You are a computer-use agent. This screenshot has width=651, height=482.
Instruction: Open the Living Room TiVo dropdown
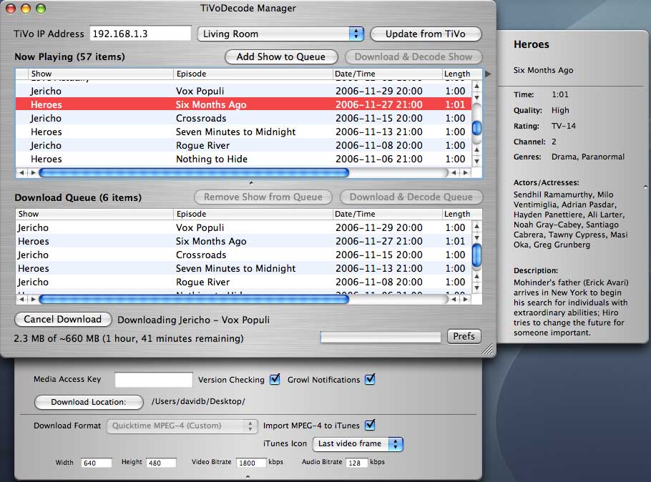[280, 34]
